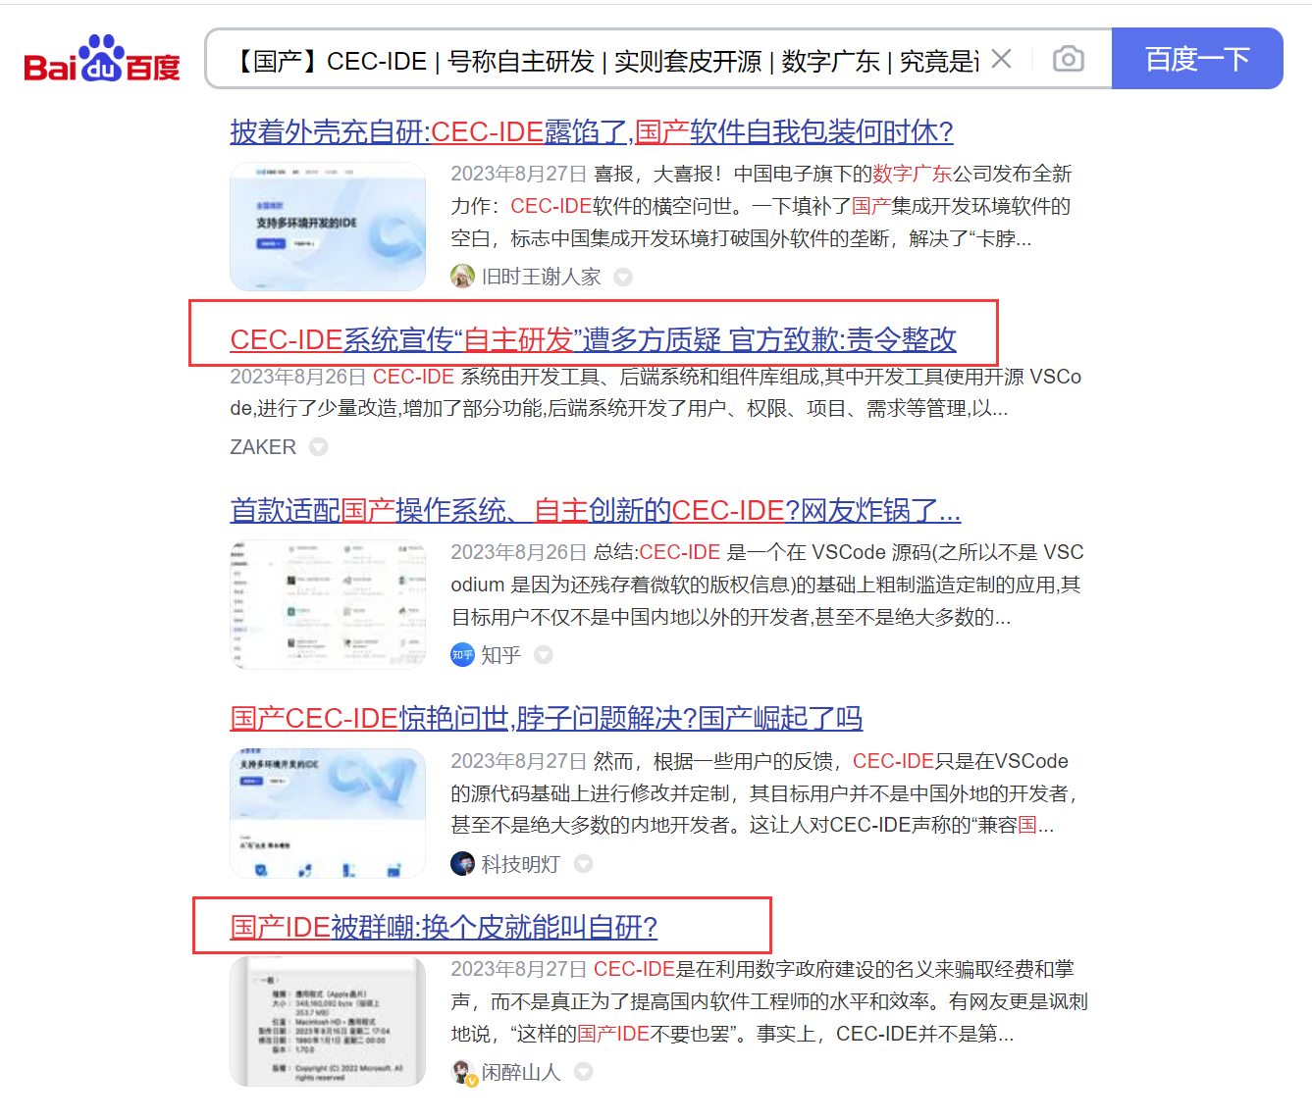Click 闲醉山人 avatar icon

pos(463,1072)
